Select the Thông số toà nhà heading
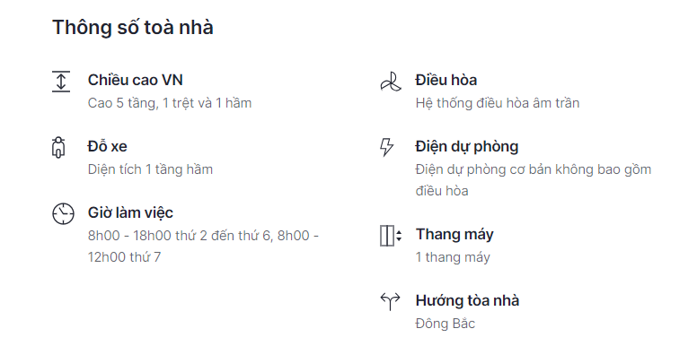 tap(133, 27)
